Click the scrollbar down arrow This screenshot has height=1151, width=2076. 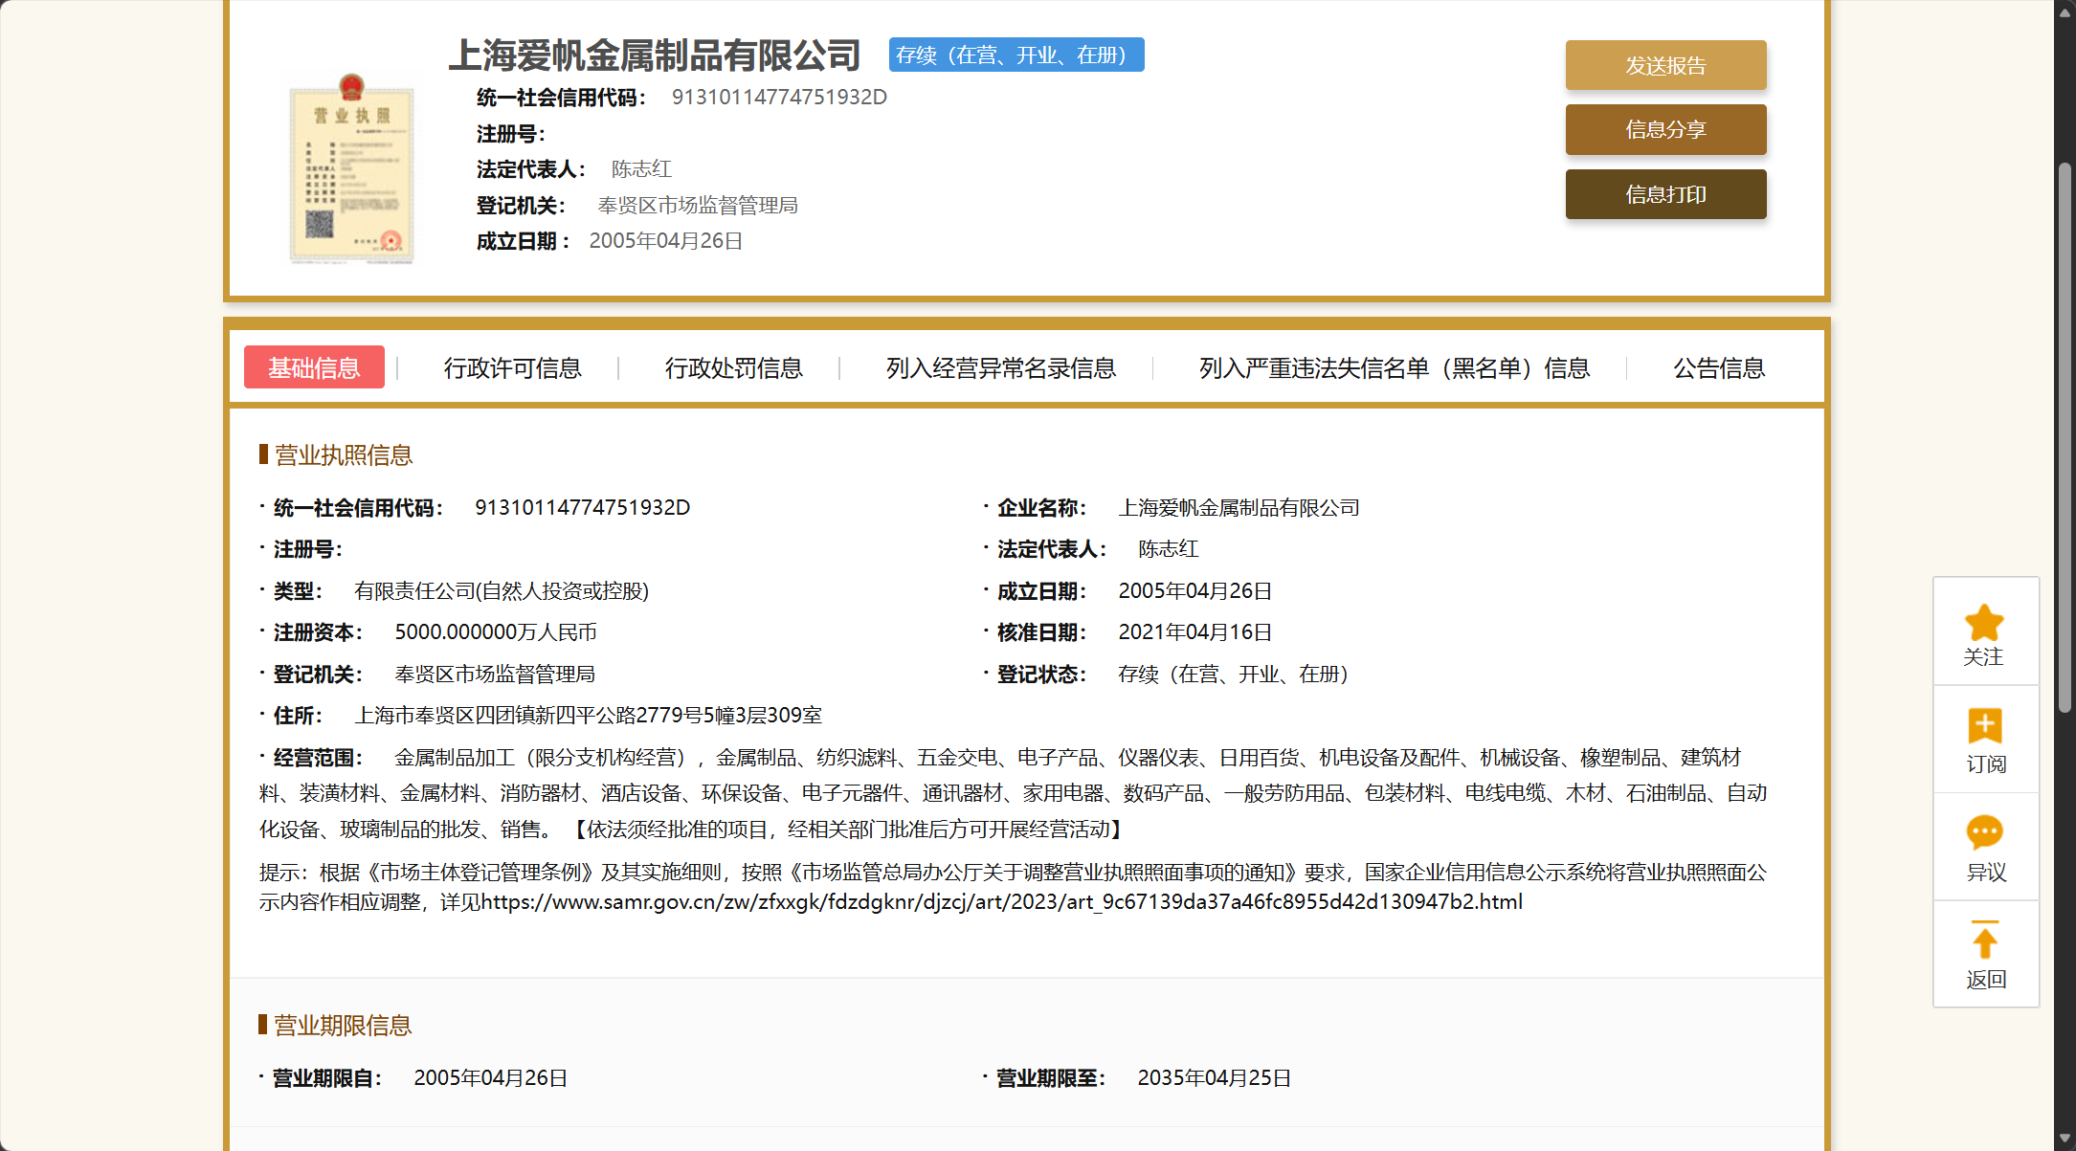click(x=2065, y=1140)
